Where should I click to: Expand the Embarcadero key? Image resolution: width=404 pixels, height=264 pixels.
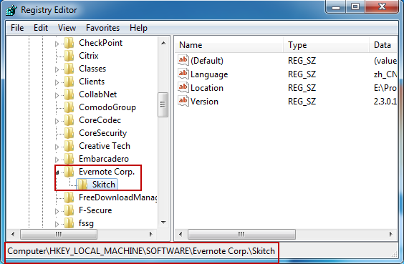pyautogui.click(x=57, y=160)
